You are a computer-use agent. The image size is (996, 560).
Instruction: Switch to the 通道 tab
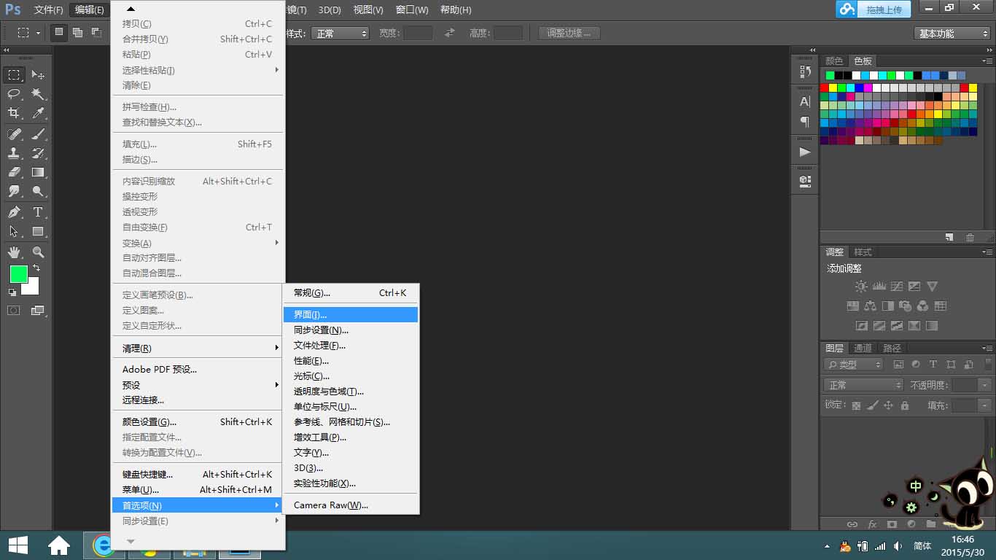pyautogui.click(x=863, y=349)
